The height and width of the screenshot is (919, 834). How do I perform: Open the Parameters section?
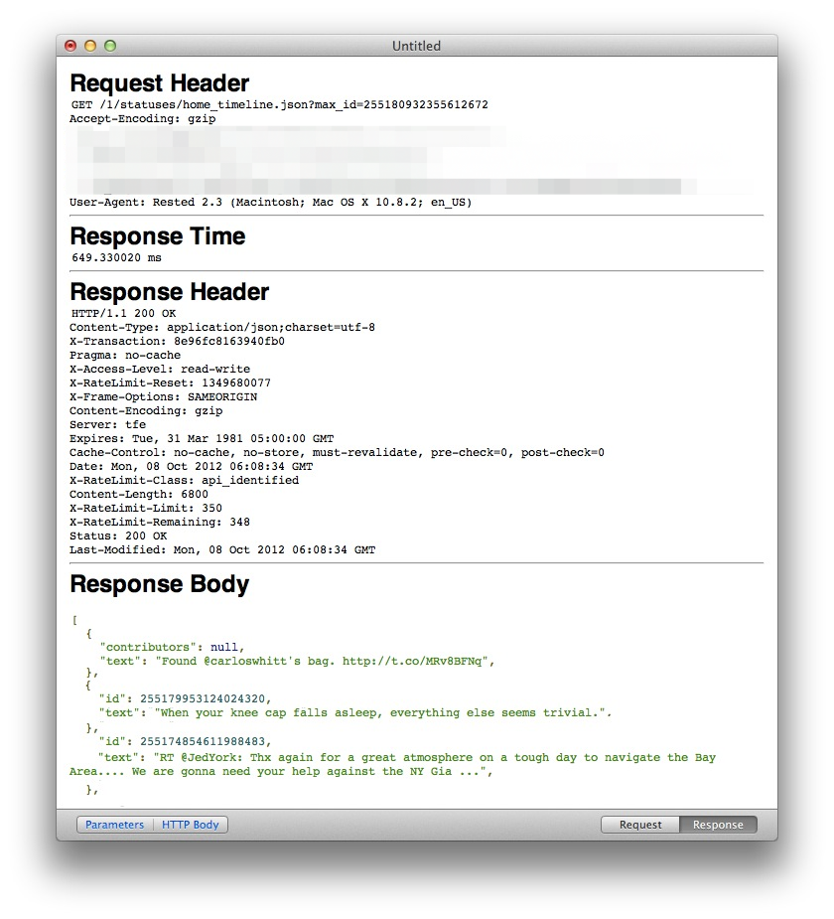point(114,825)
